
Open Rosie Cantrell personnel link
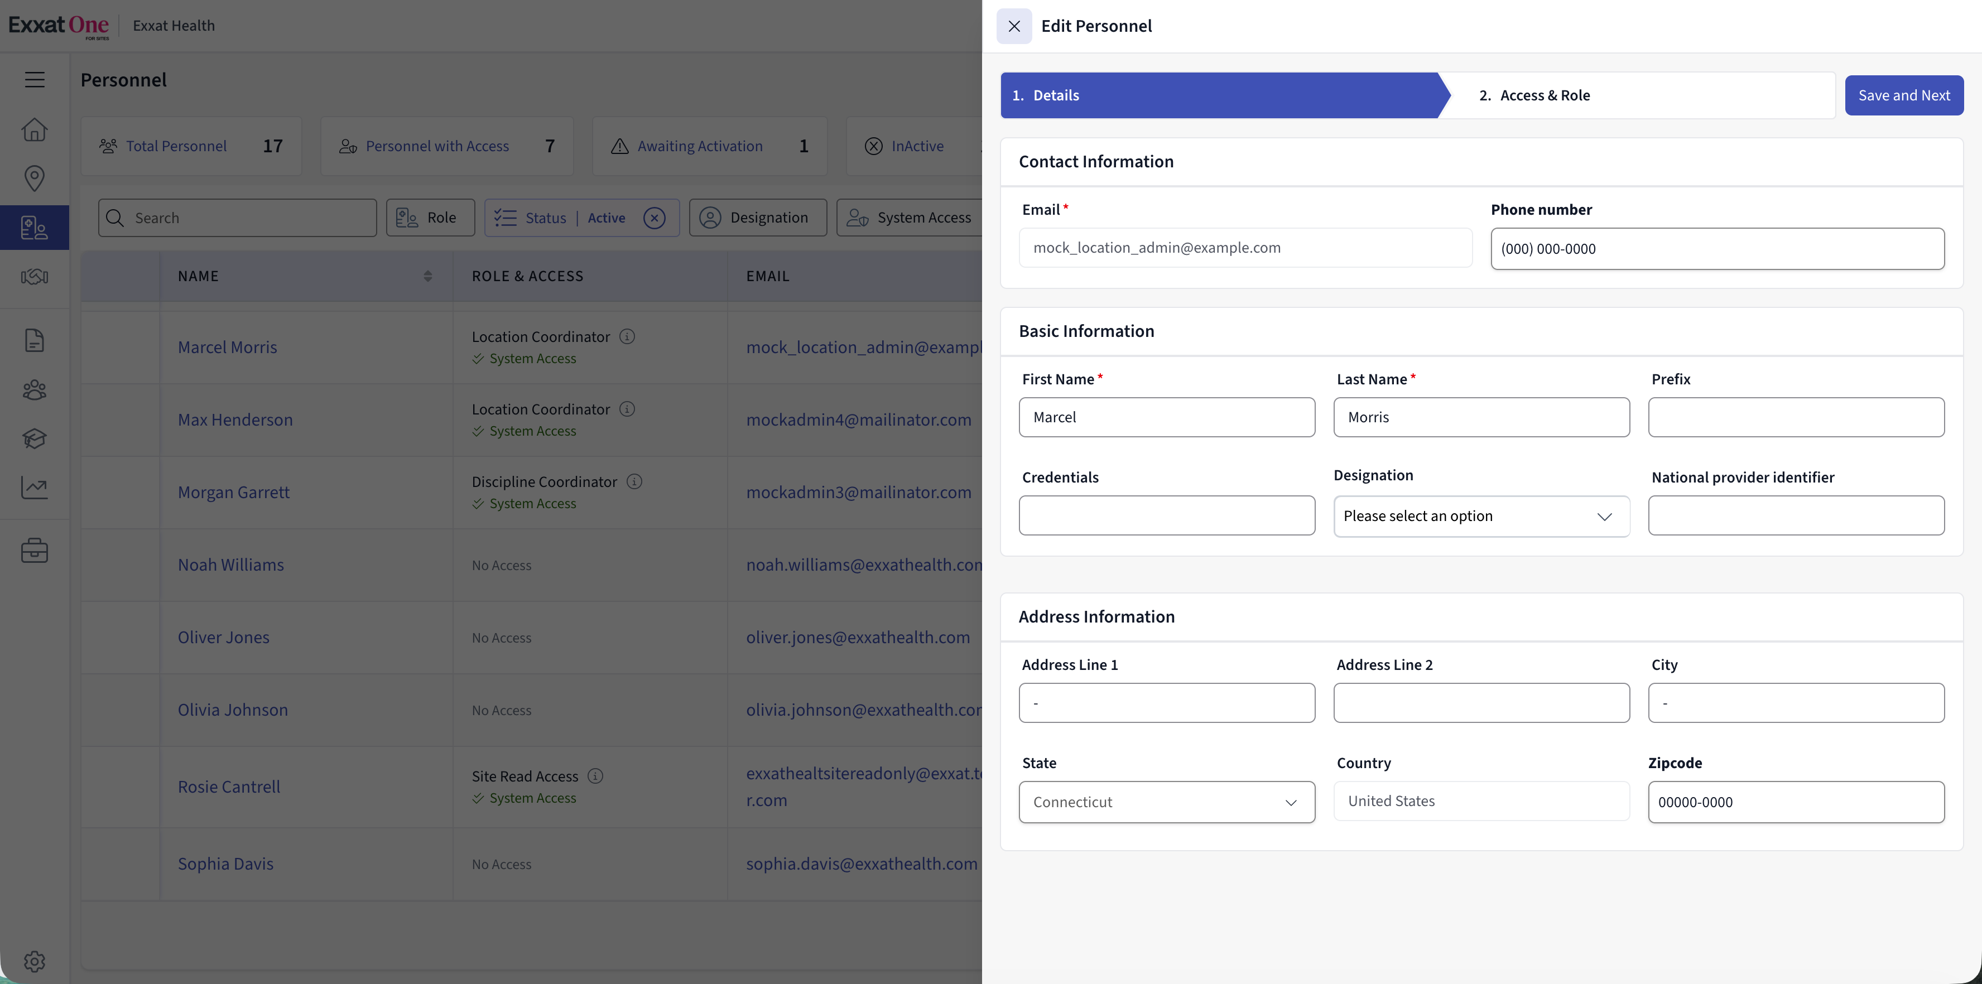coord(229,787)
